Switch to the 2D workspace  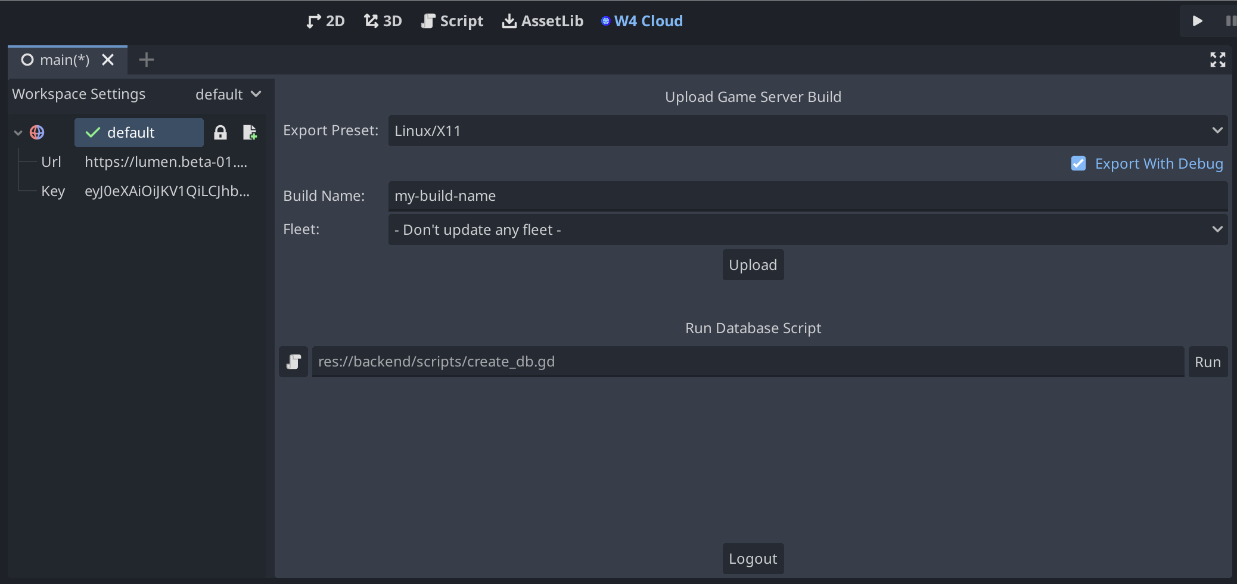325,20
